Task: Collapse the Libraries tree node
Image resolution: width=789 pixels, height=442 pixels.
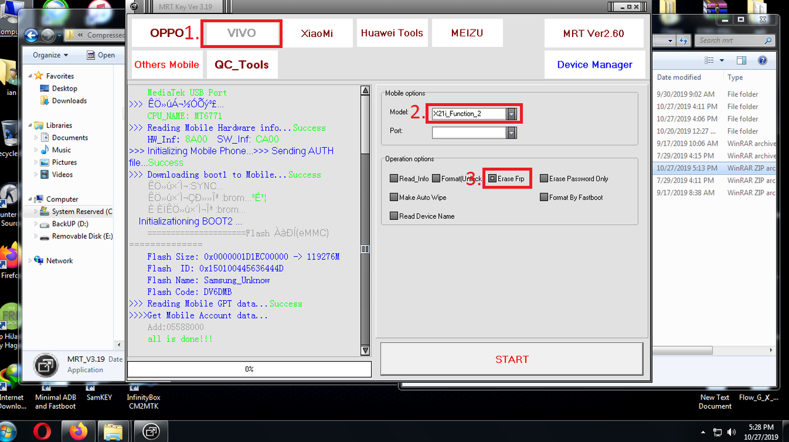Action: point(31,125)
